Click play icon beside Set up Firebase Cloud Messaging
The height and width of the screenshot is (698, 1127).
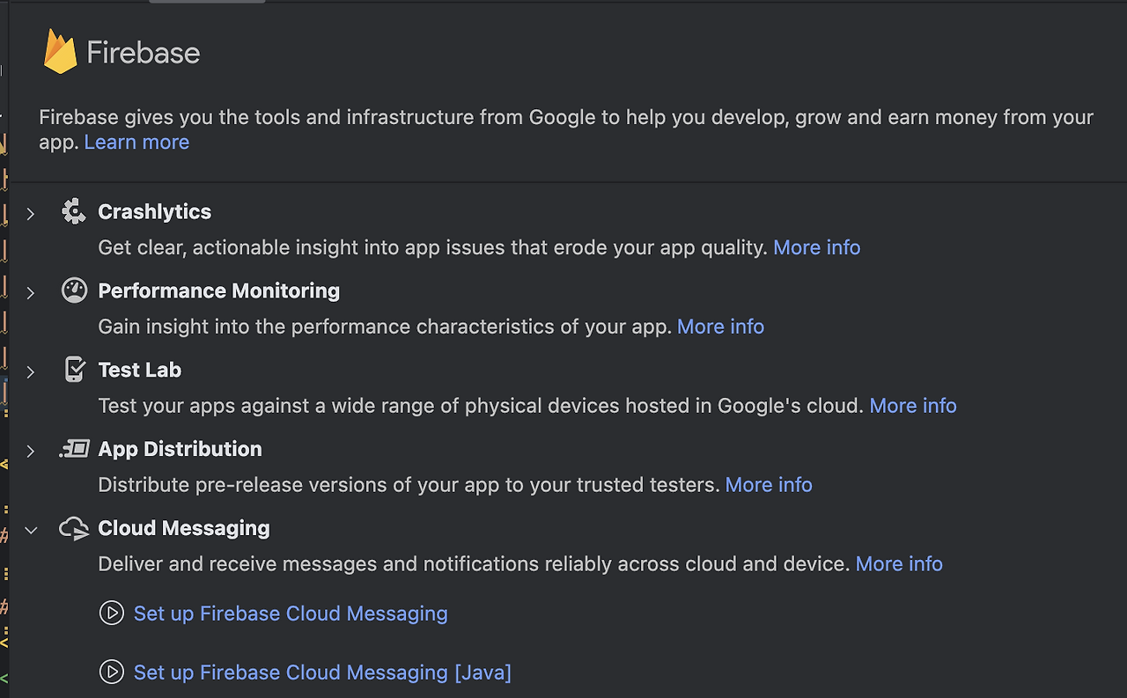coord(111,613)
